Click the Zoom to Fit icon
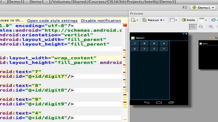218x122 pixels. (x=193, y=27)
